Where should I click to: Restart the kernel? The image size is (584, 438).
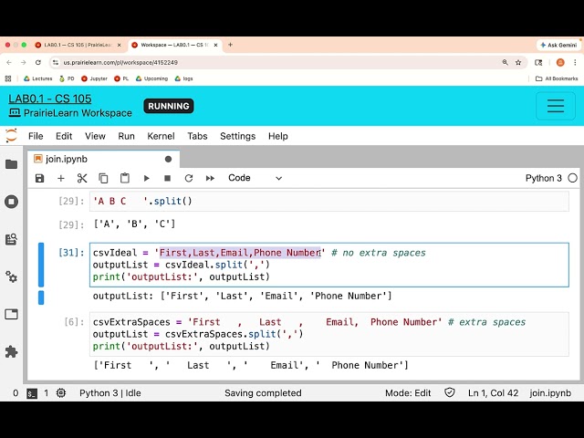tap(189, 178)
